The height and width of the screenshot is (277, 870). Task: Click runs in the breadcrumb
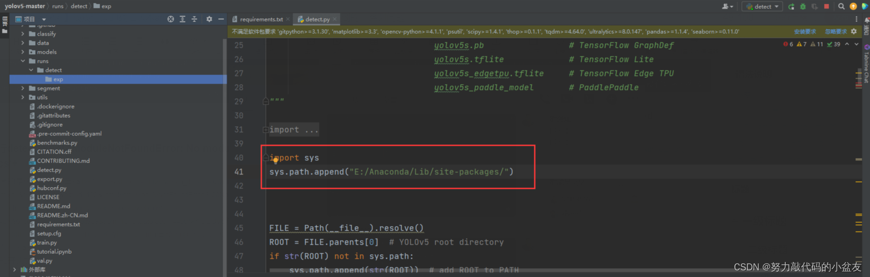tap(58, 6)
